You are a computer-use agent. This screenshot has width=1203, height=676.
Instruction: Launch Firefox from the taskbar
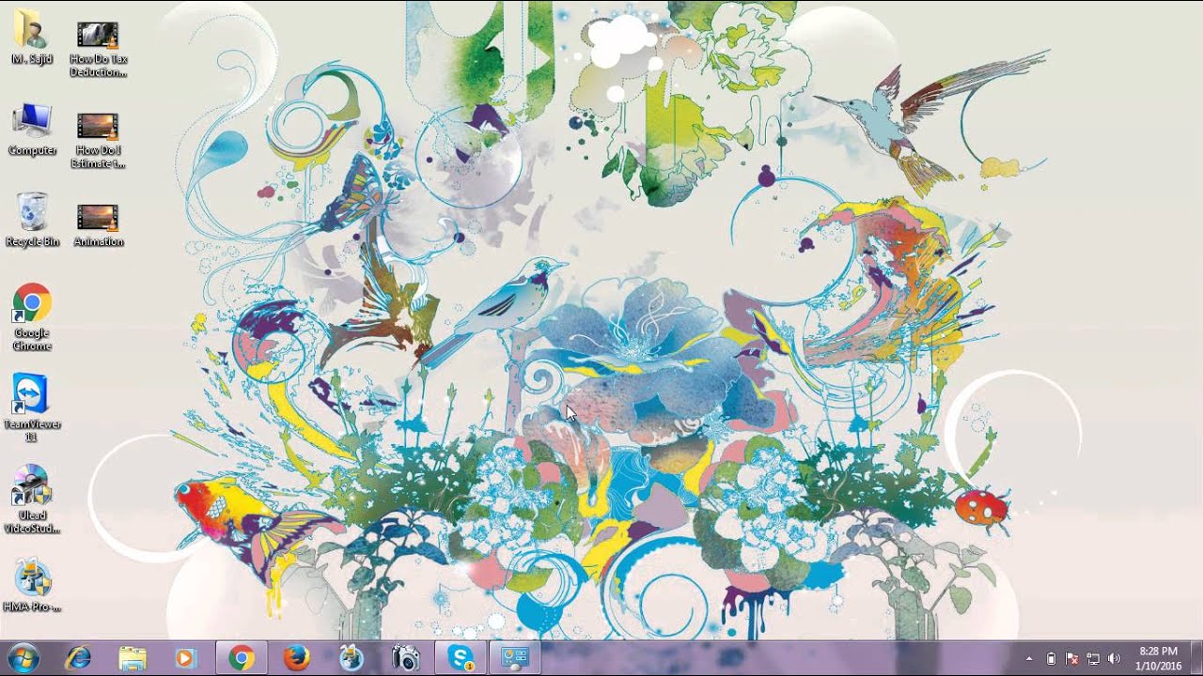pyautogui.click(x=296, y=658)
